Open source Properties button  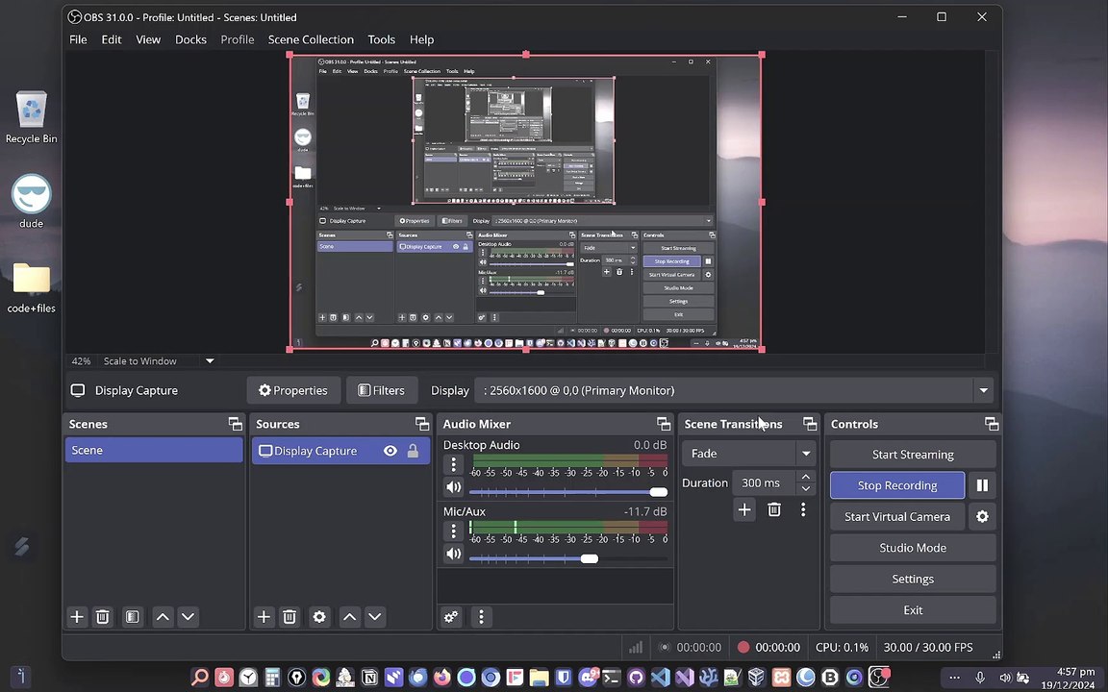coord(293,390)
